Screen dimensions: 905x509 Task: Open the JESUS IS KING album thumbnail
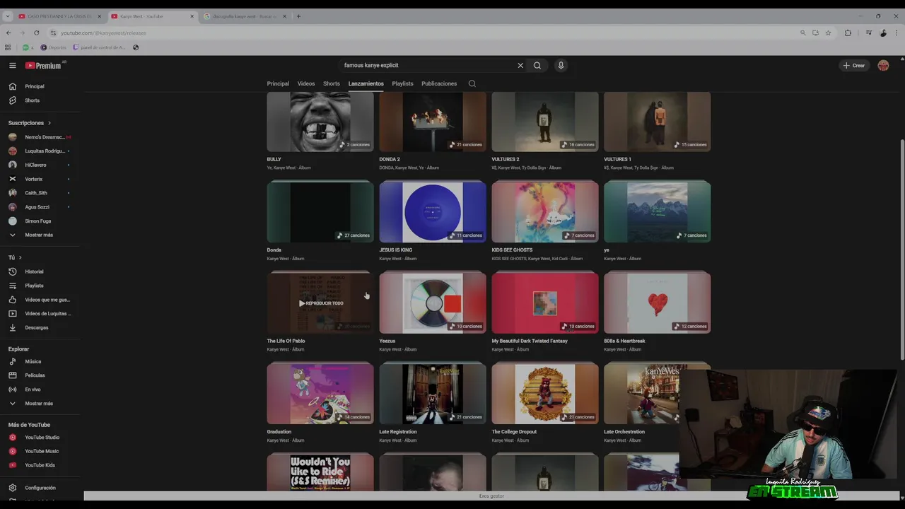pos(433,212)
